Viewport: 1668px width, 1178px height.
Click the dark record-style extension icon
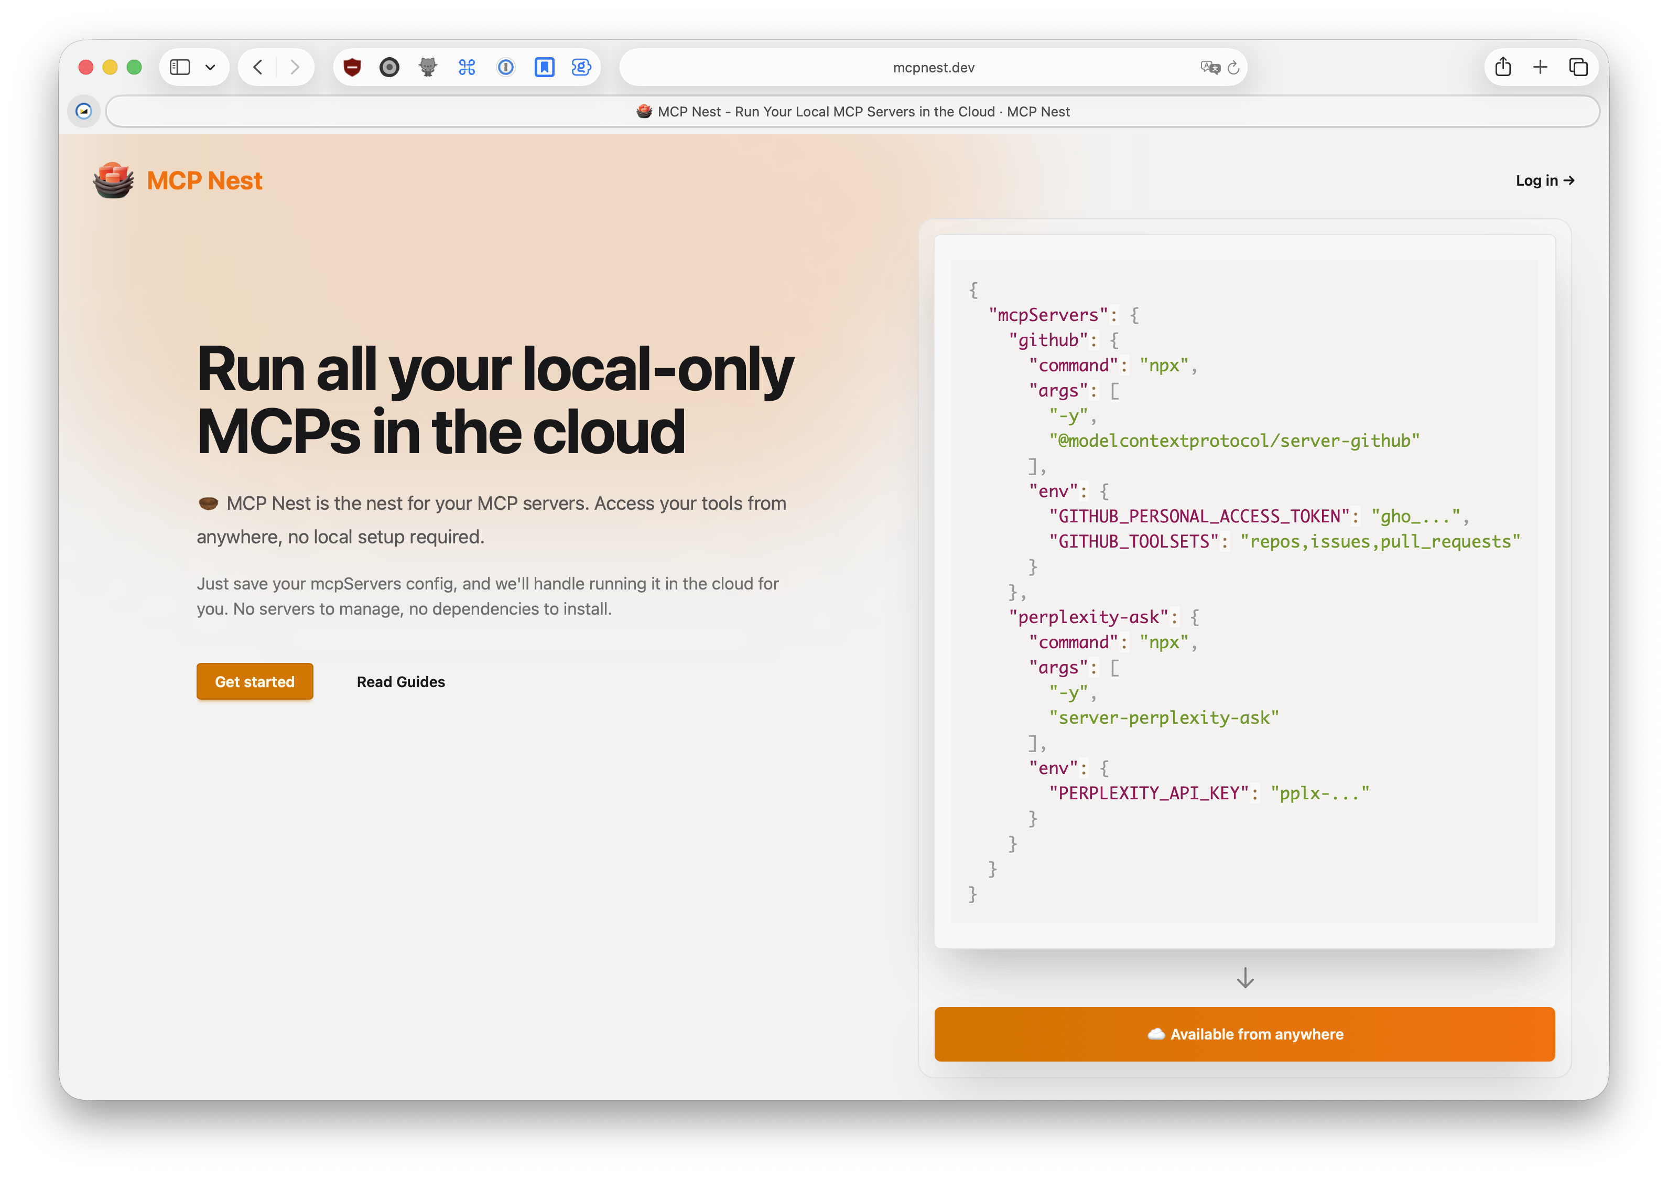(389, 67)
